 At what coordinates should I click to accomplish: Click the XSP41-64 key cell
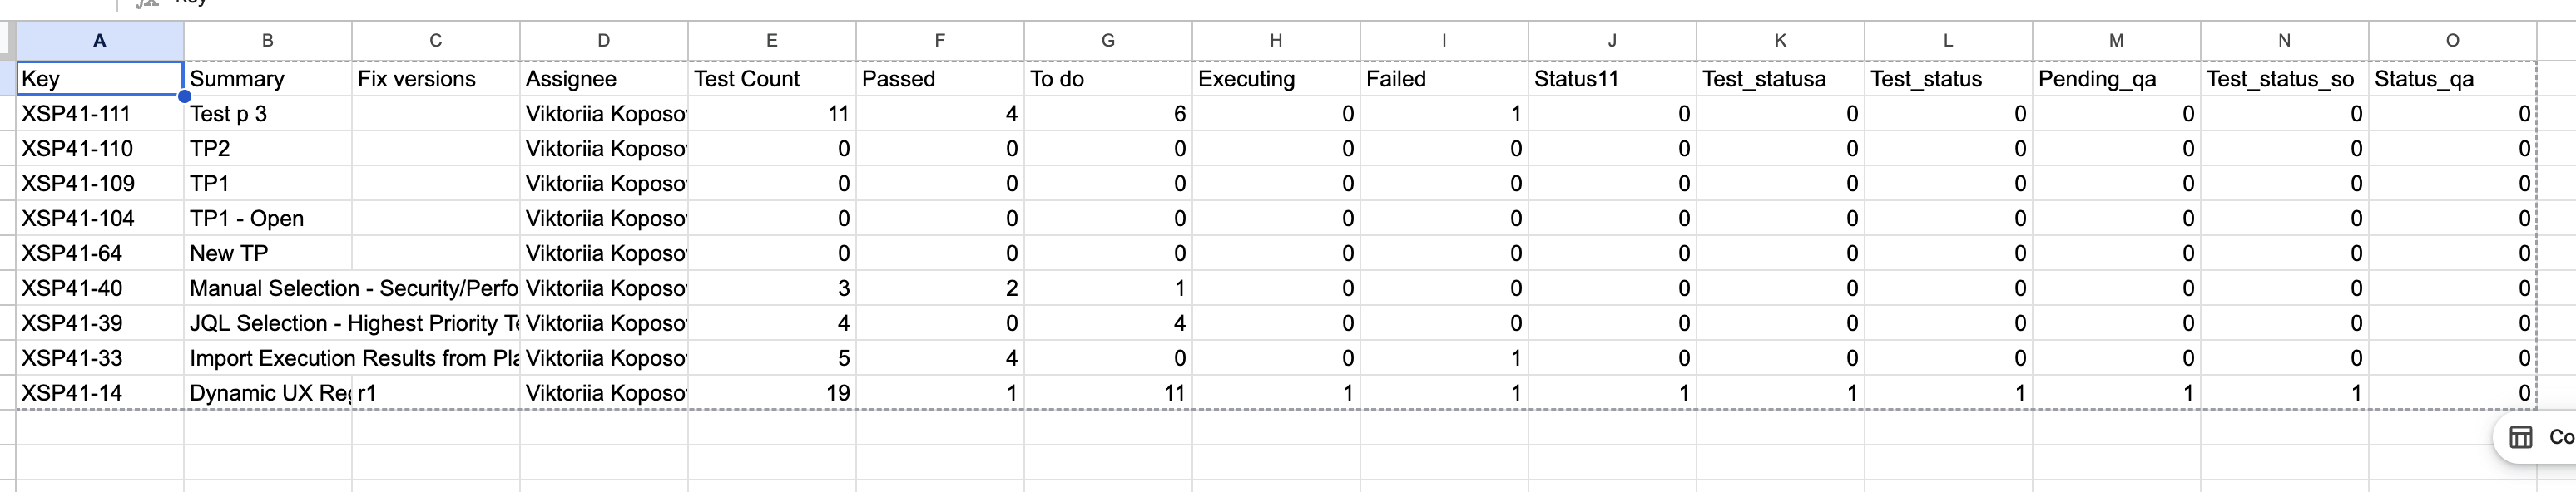(99, 253)
